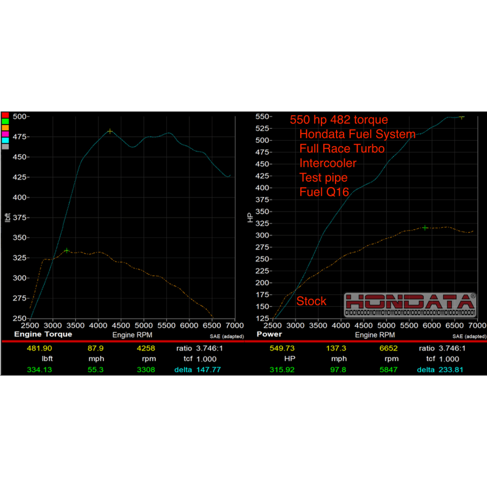
Task: Select the Engine Torque graph title
Action: click(43, 334)
